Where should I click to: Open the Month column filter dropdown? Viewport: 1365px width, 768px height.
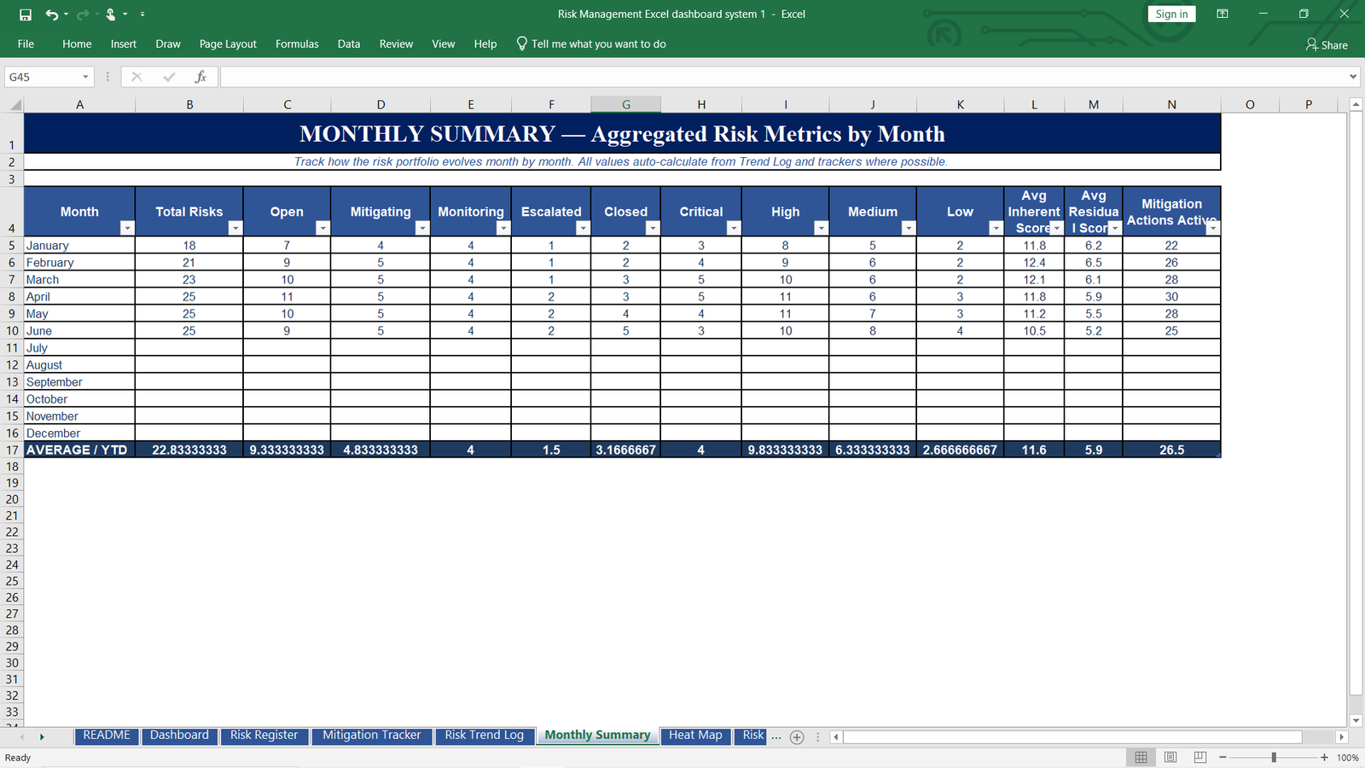(127, 228)
